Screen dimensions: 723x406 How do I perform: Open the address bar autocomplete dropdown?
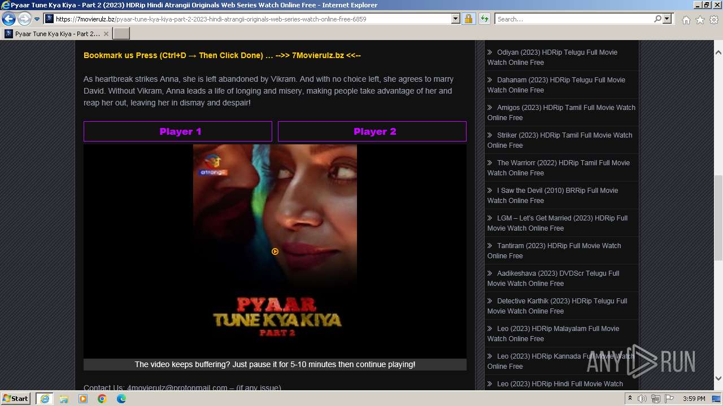point(456,19)
